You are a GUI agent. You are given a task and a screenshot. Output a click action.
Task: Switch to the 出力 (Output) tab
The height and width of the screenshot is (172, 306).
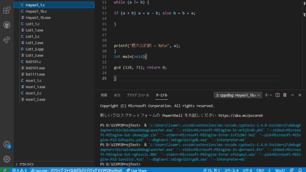tap(117, 95)
